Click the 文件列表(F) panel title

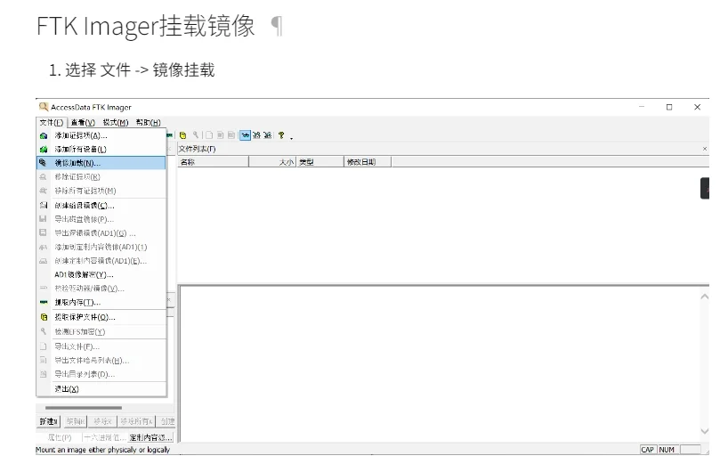click(198, 149)
